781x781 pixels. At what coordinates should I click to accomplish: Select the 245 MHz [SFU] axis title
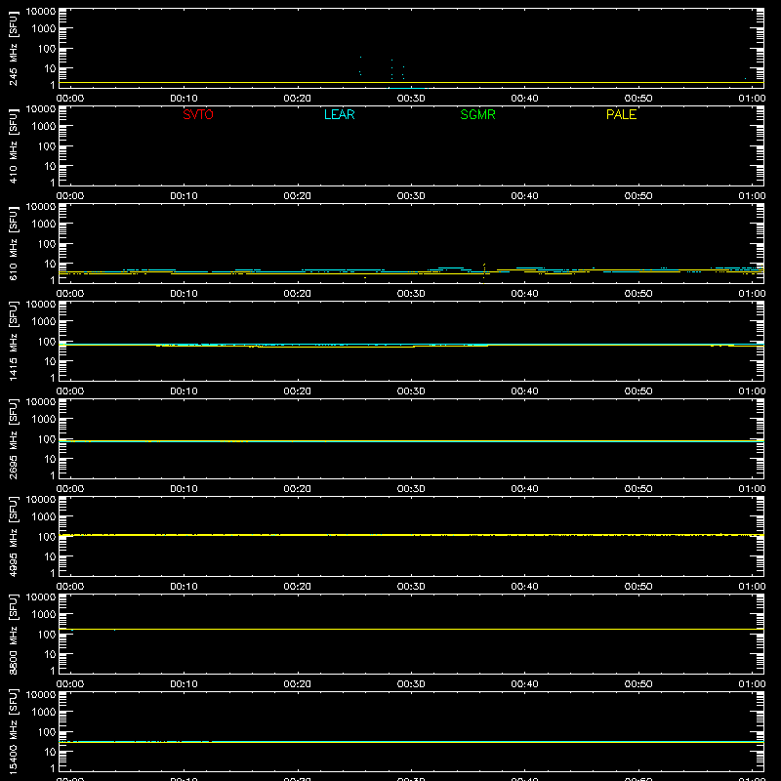coord(14,48)
